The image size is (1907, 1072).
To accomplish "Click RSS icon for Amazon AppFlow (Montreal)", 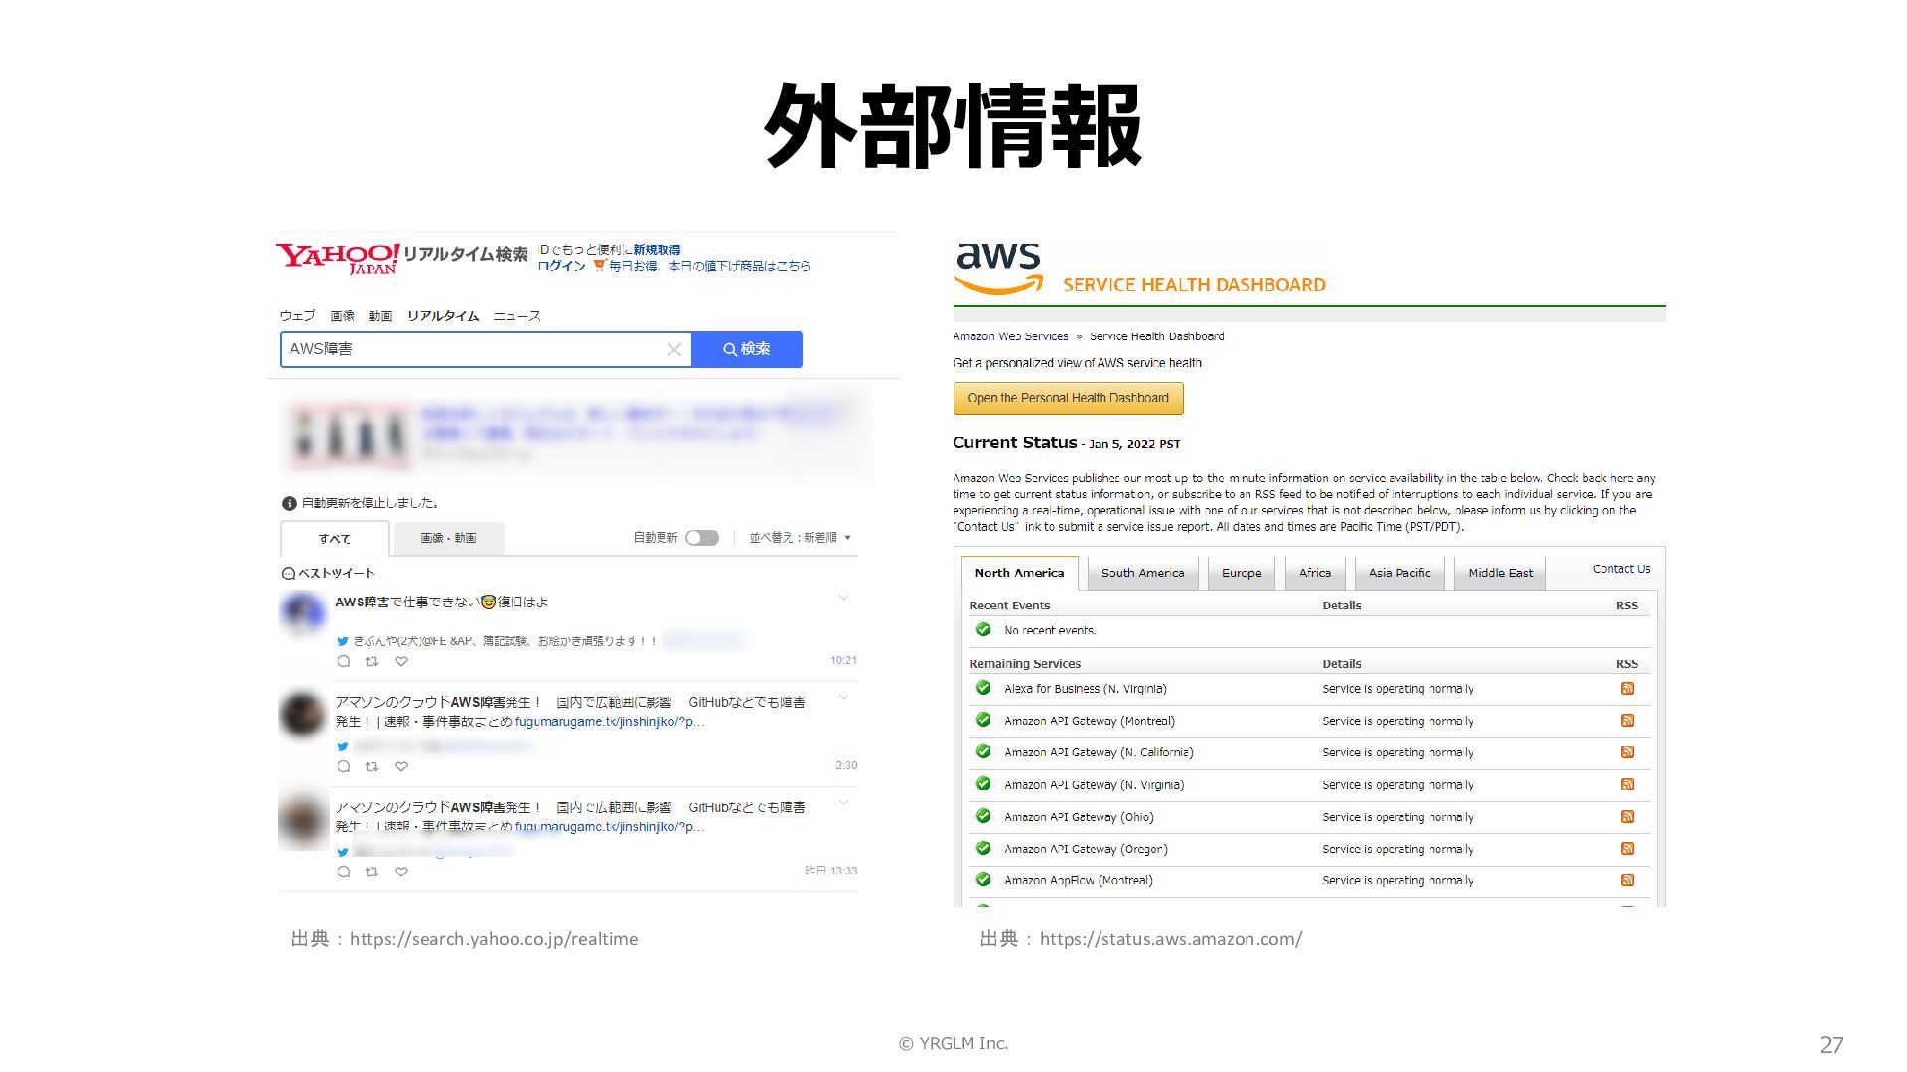I will click(x=1627, y=879).
